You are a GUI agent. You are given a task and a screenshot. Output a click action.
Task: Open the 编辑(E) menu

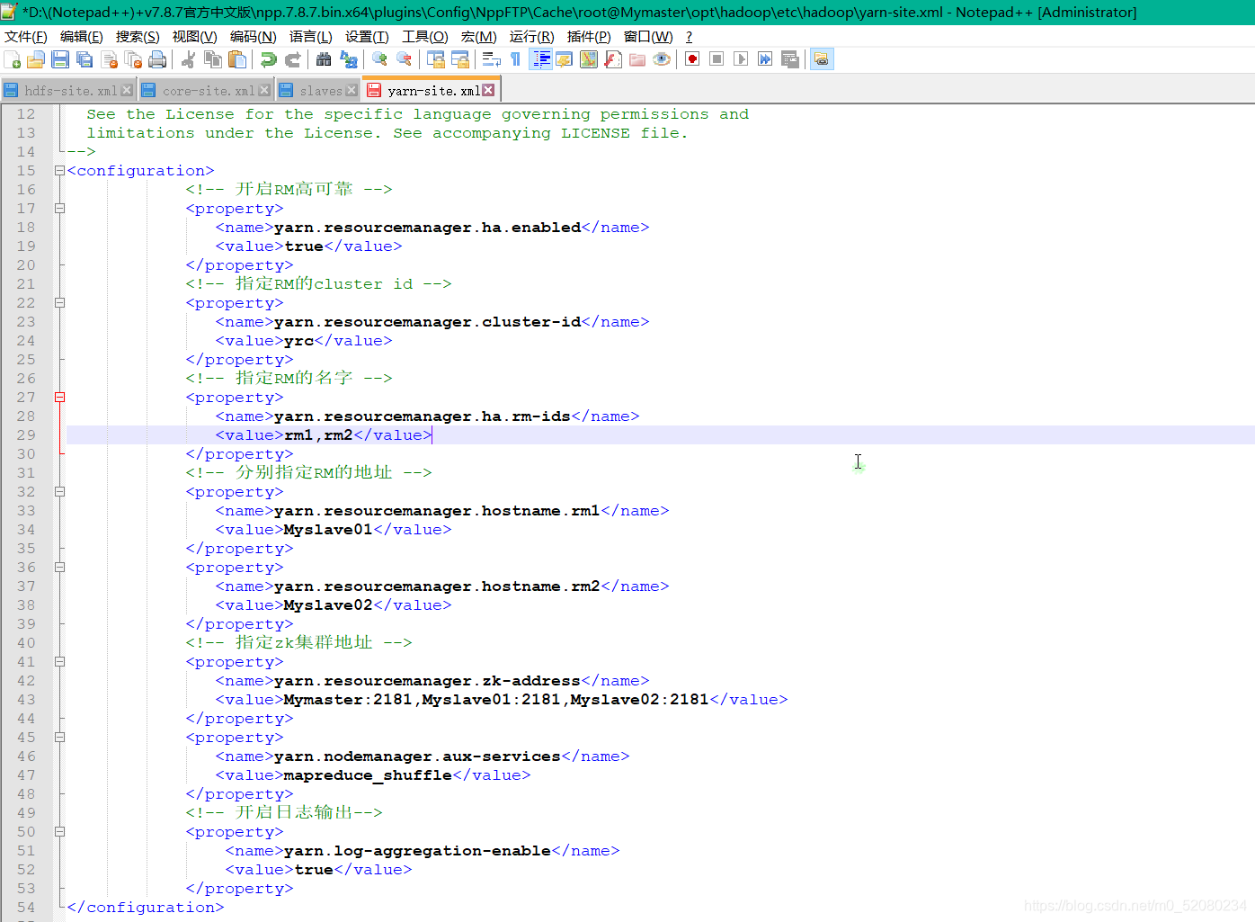coord(82,36)
